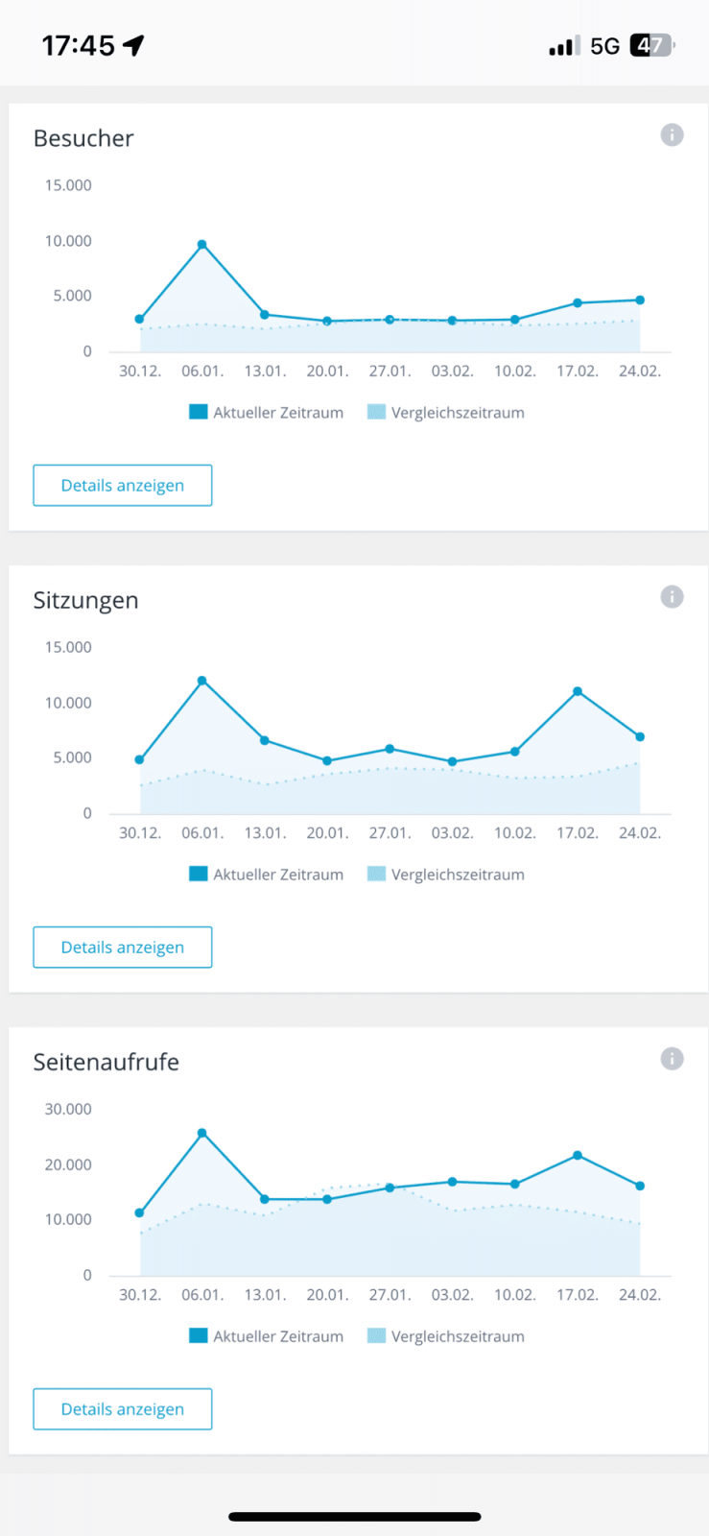
Task: Tap the location arrow icon in status bar
Action: 132,43
